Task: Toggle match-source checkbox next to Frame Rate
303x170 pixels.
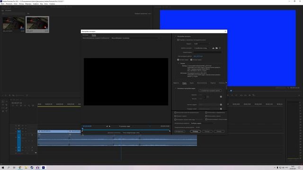Action: click(221, 105)
